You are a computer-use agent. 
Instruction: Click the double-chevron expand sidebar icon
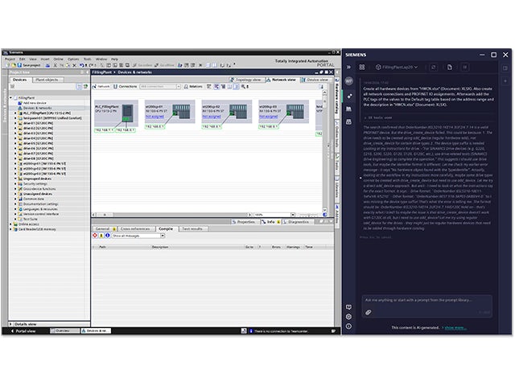348,68
